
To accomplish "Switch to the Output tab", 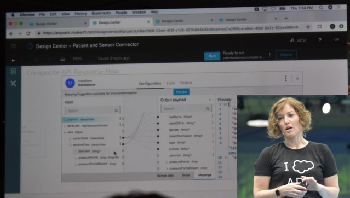I will (186, 83).
